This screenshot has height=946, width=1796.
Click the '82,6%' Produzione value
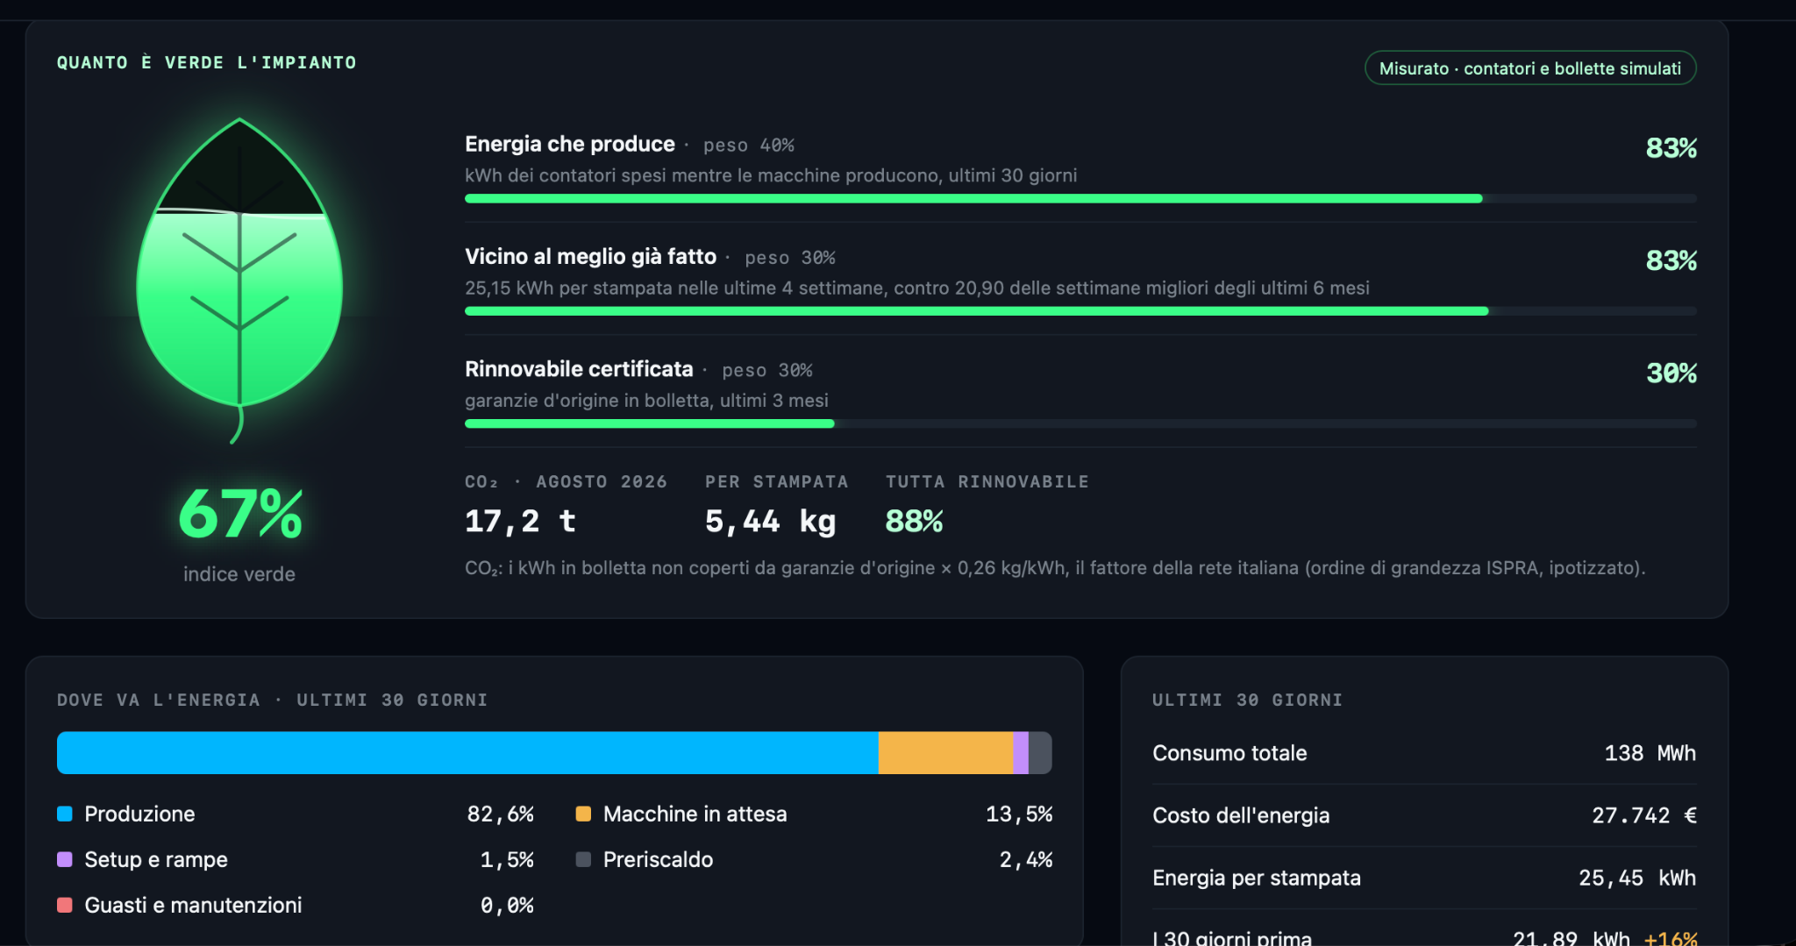[x=501, y=814]
